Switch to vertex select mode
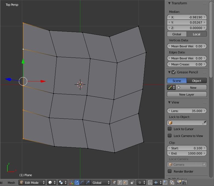The width and height of the screenshot is (214, 186). tap(115, 182)
